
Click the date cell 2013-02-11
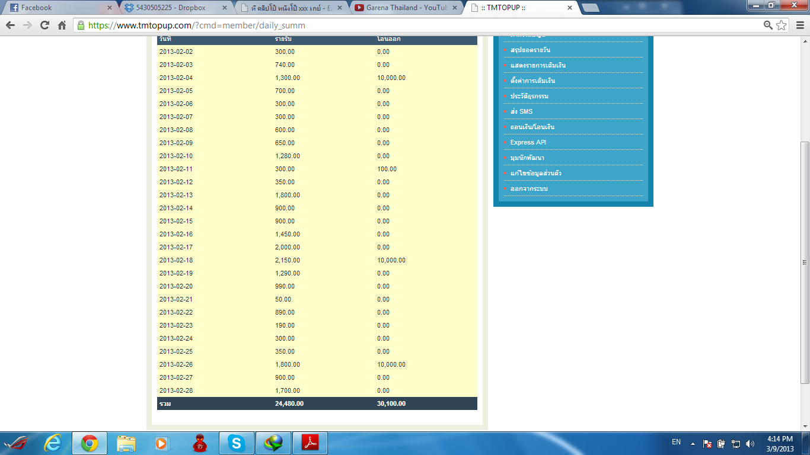(x=176, y=169)
